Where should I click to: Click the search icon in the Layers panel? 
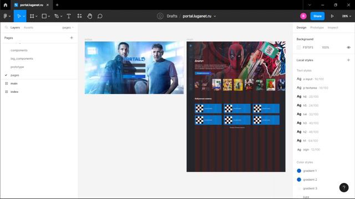tap(6, 27)
